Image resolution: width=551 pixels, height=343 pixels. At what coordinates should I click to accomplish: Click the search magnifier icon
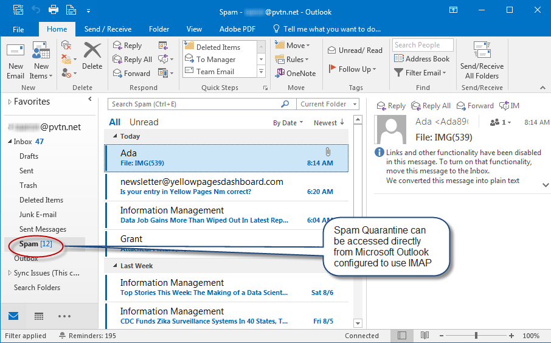285,104
